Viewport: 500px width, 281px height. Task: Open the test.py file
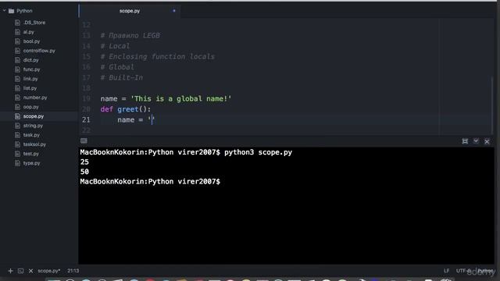(31, 154)
